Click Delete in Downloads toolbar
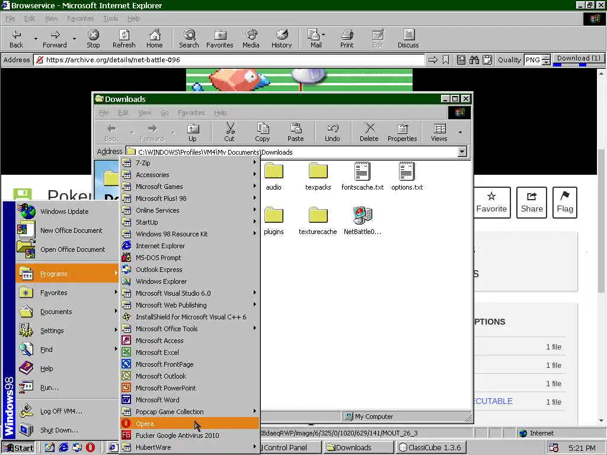This screenshot has width=607, height=455. 369,133
